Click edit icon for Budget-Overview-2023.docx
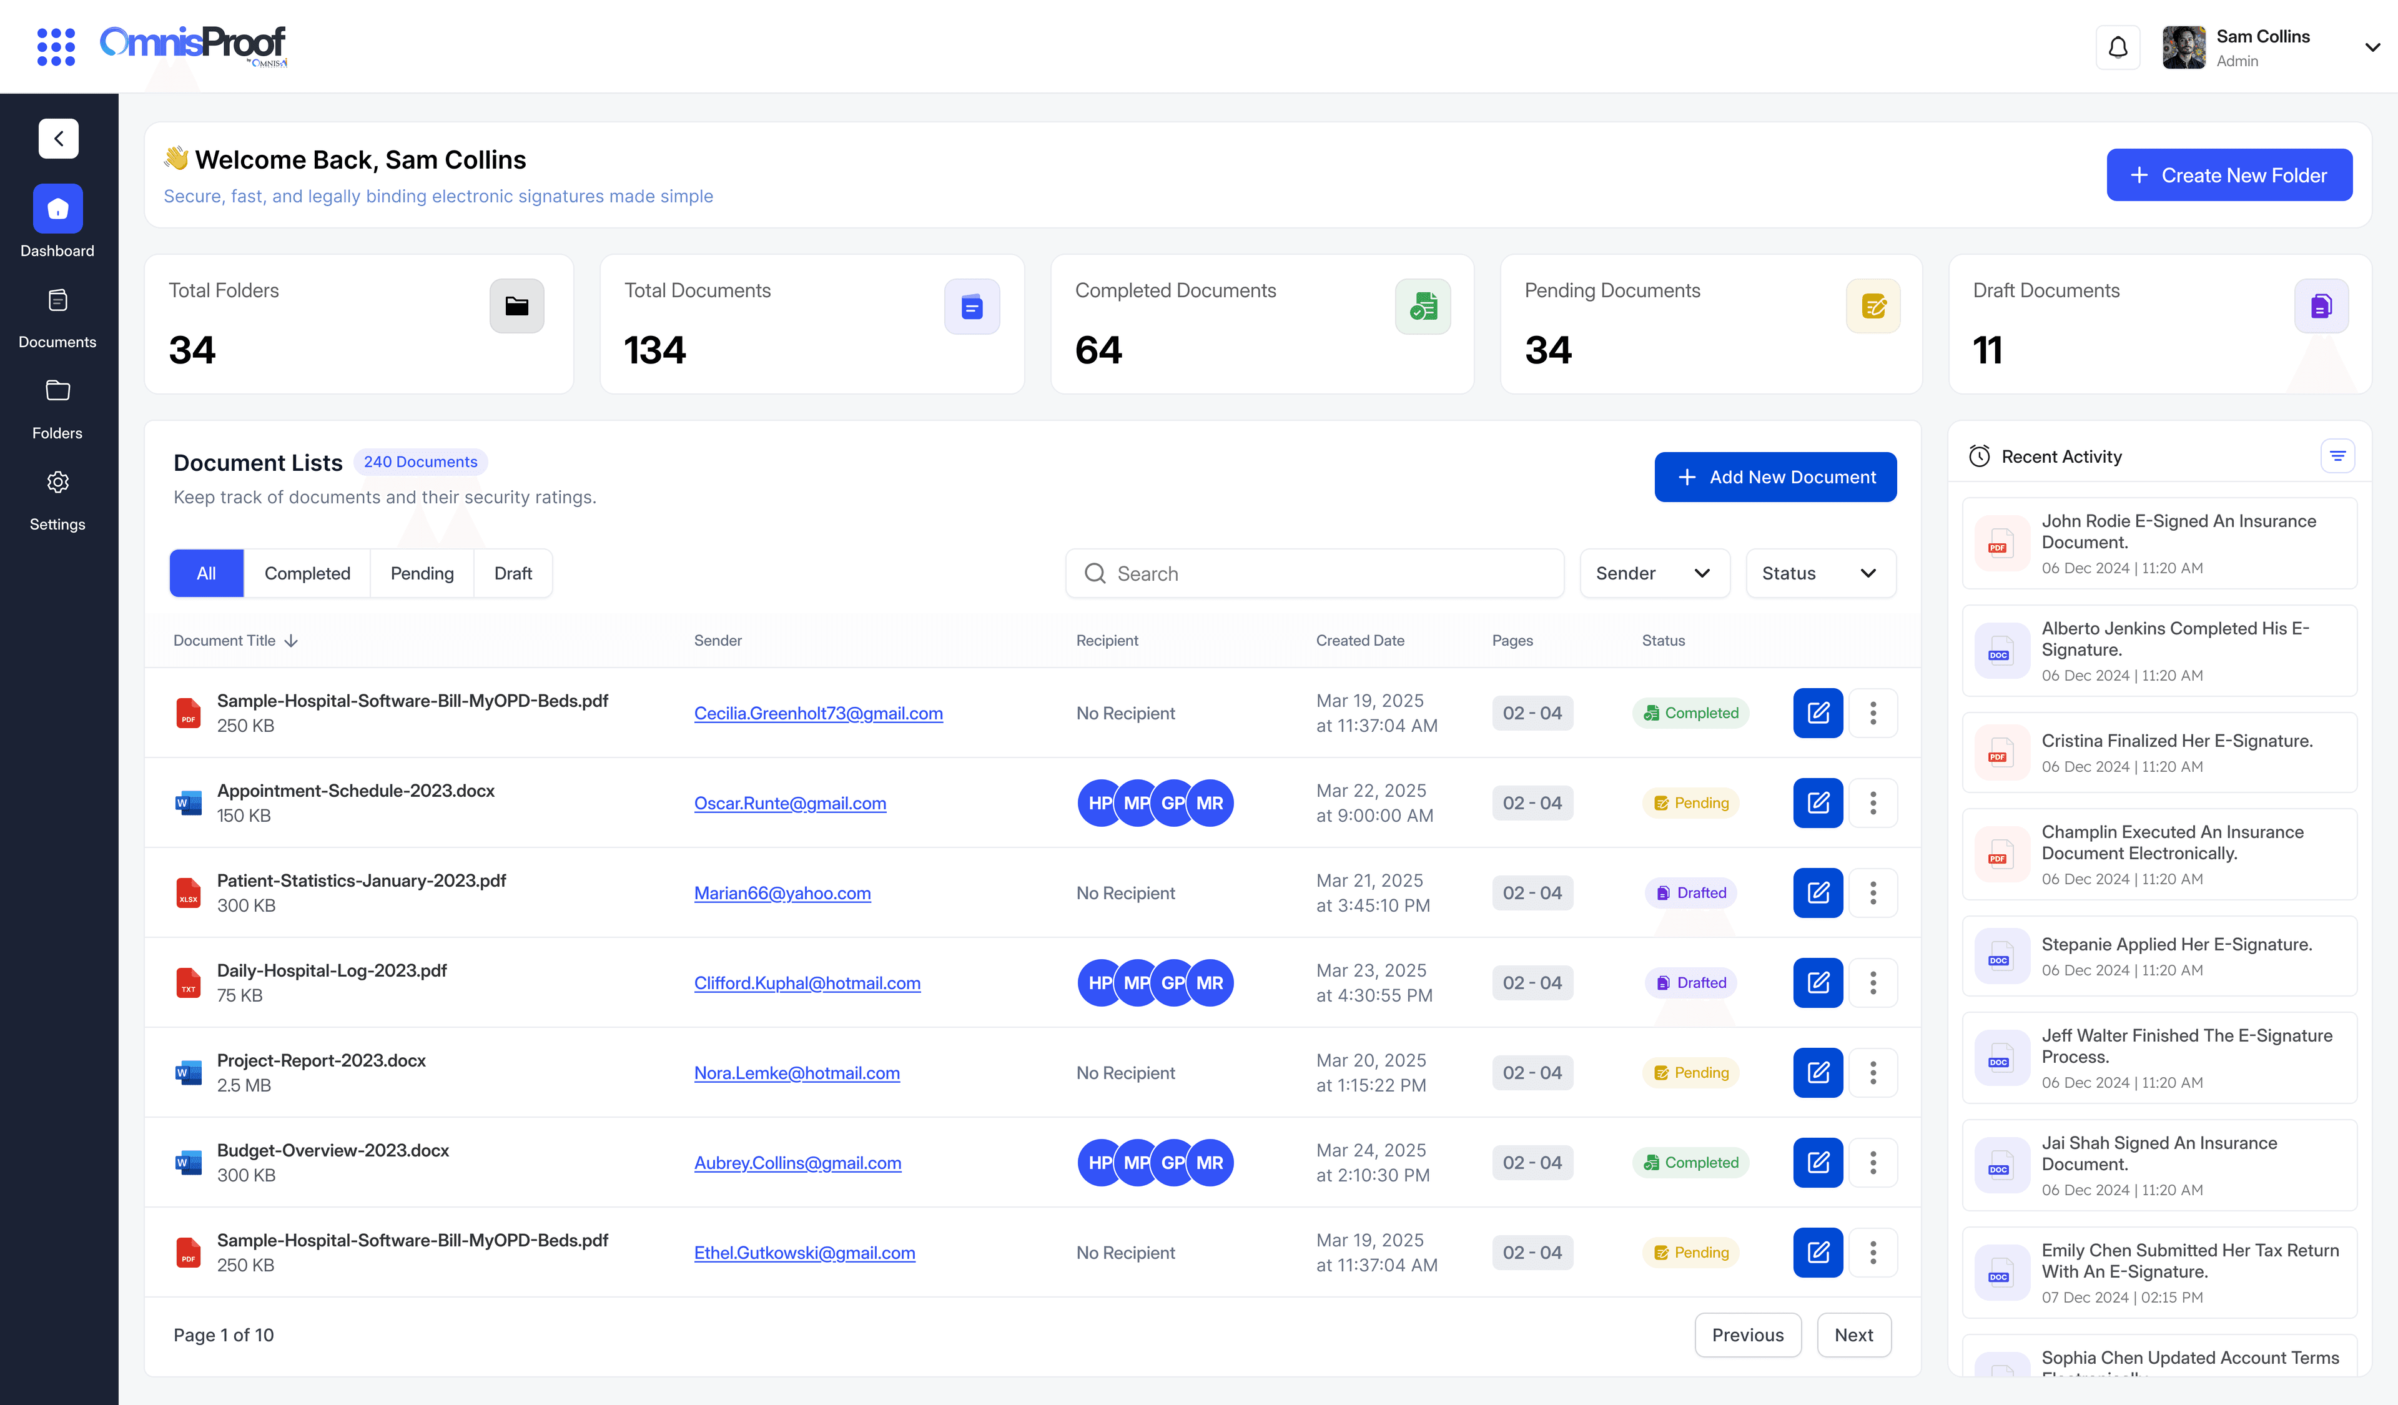Screen dimensions: 2398x1405 pos(1817,1163)
